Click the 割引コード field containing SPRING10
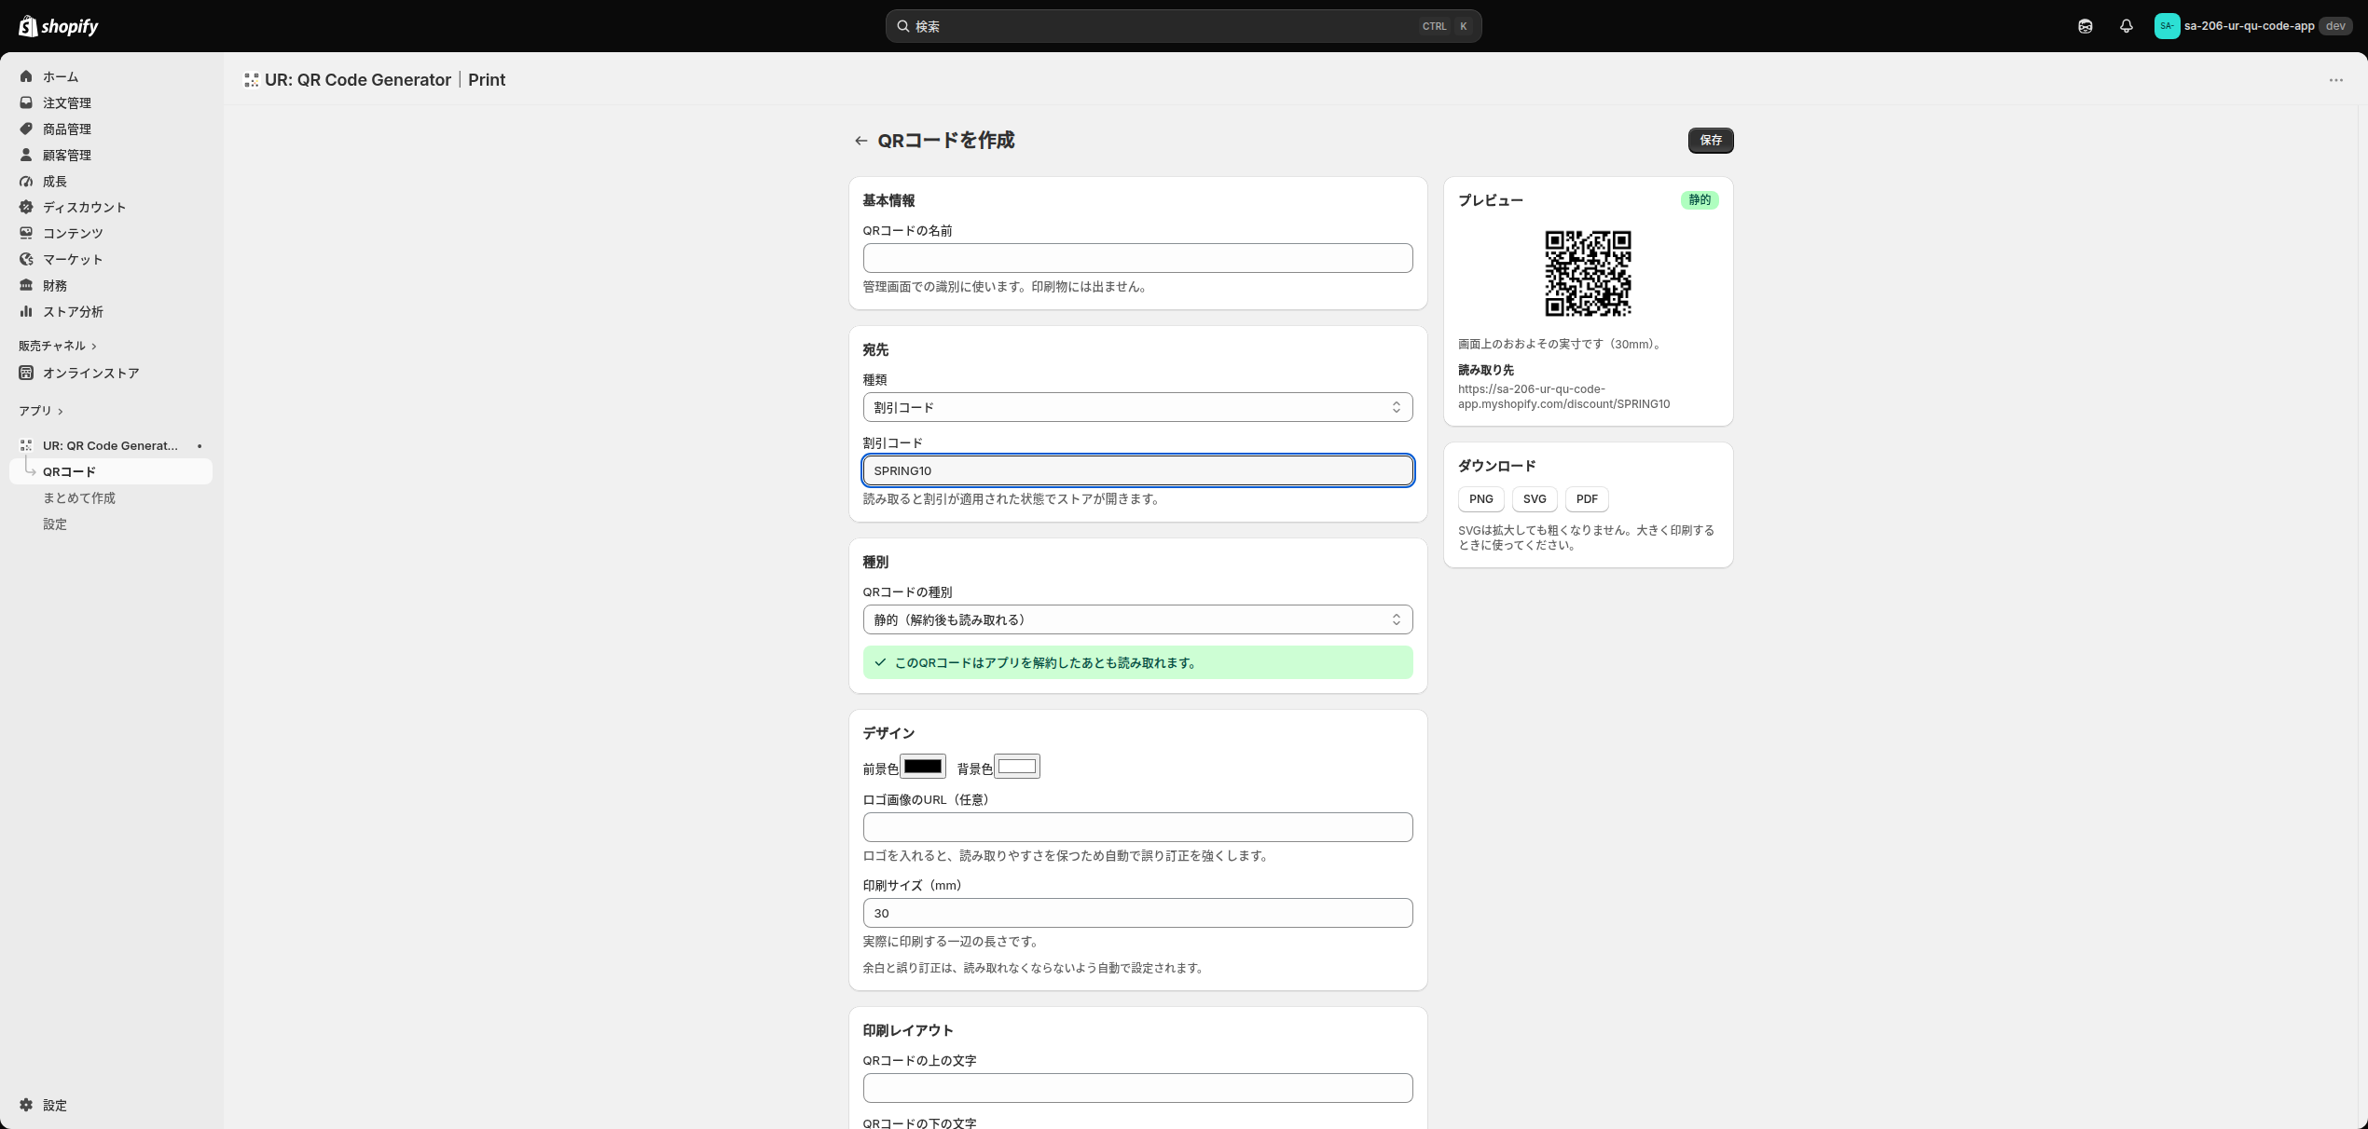2368x1129 pixels. point(1137,470)
